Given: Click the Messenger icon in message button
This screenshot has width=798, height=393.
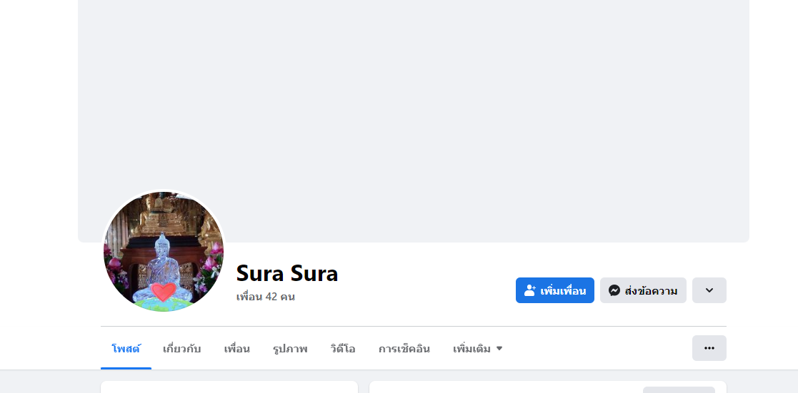Looking at the screenshot, I should pos(614,290).
